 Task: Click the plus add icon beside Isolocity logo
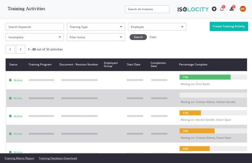(x=214, y=9)
